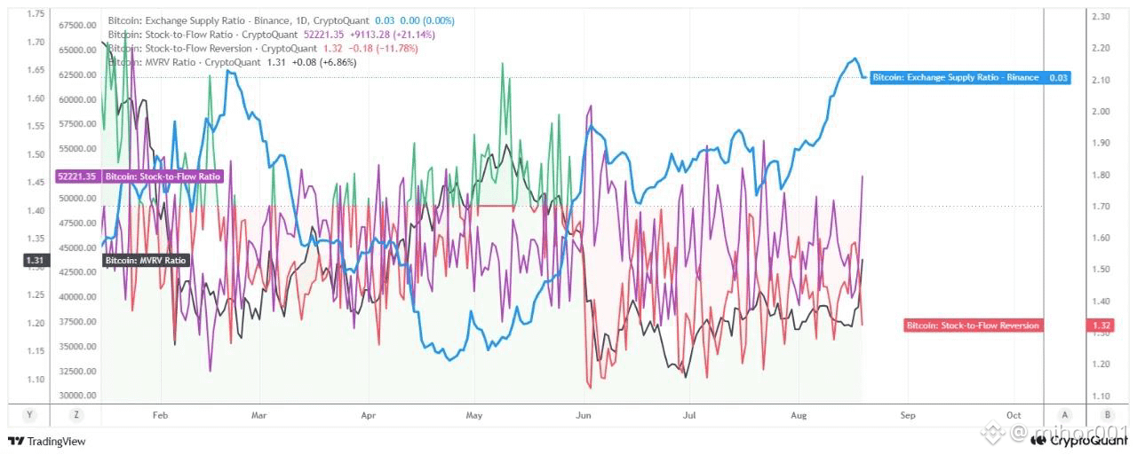Click the purple Stock-to-Flow Ratio series label

tap(163, 177)
